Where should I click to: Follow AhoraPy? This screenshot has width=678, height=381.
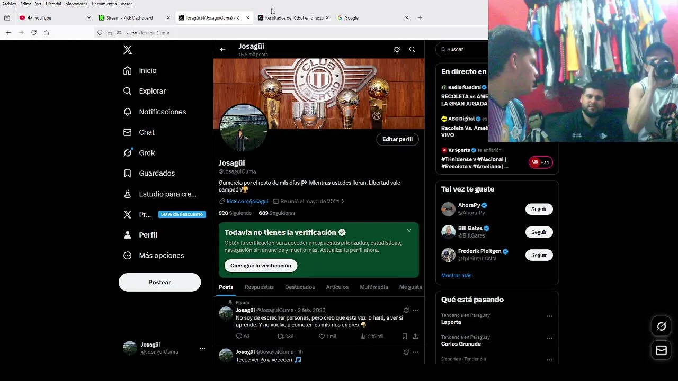tap(539, 209)
